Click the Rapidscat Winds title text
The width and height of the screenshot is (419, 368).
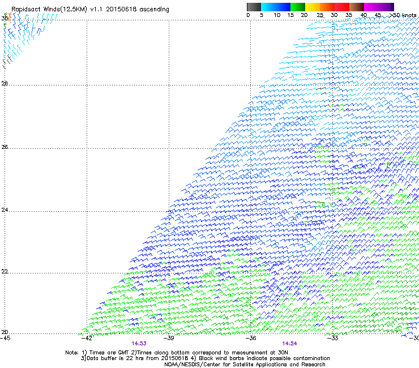90,10
